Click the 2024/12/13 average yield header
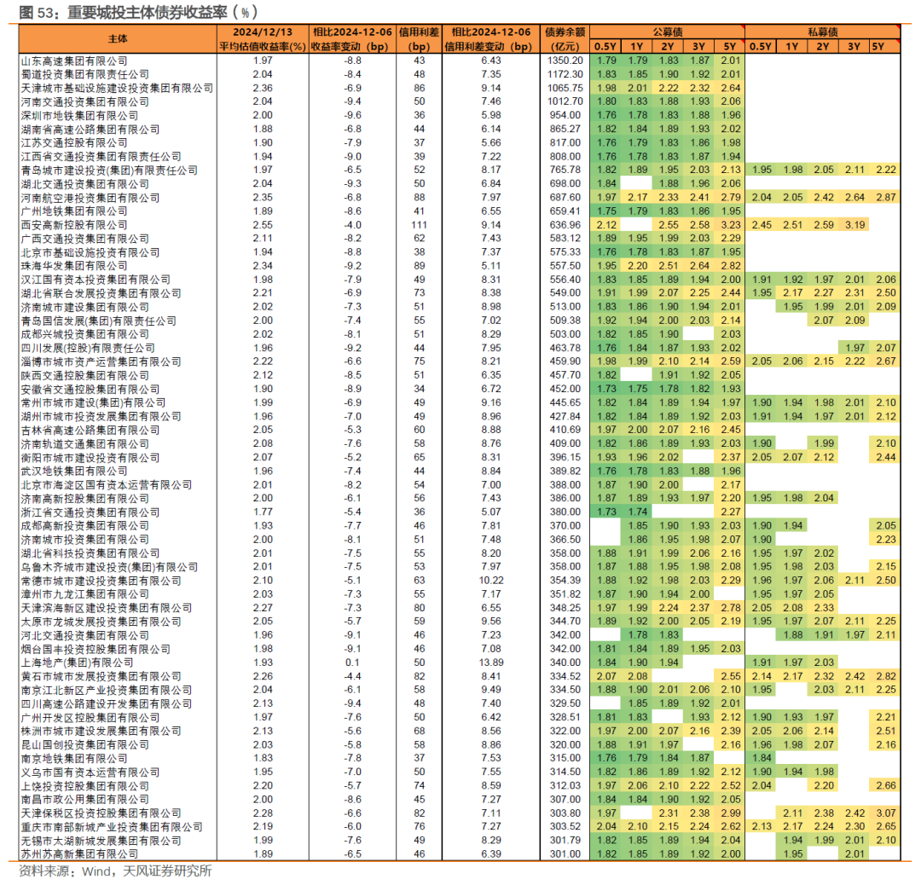 (263, 38)
